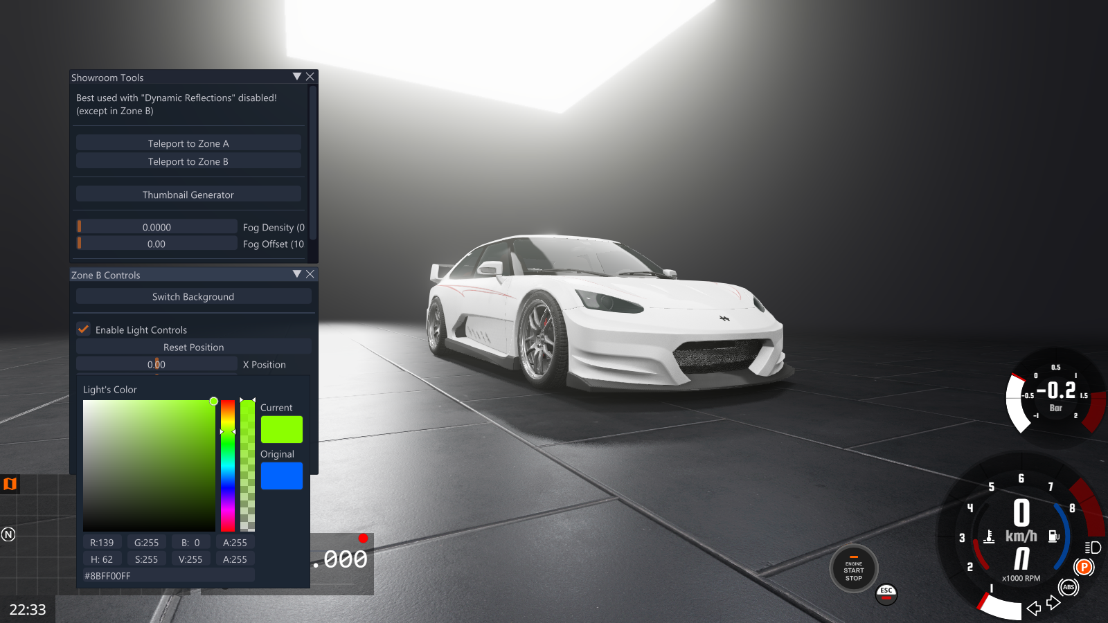Click the X Position label
Image resolution: width=1108 pixels, height=623 pixels.
(265, 364)
